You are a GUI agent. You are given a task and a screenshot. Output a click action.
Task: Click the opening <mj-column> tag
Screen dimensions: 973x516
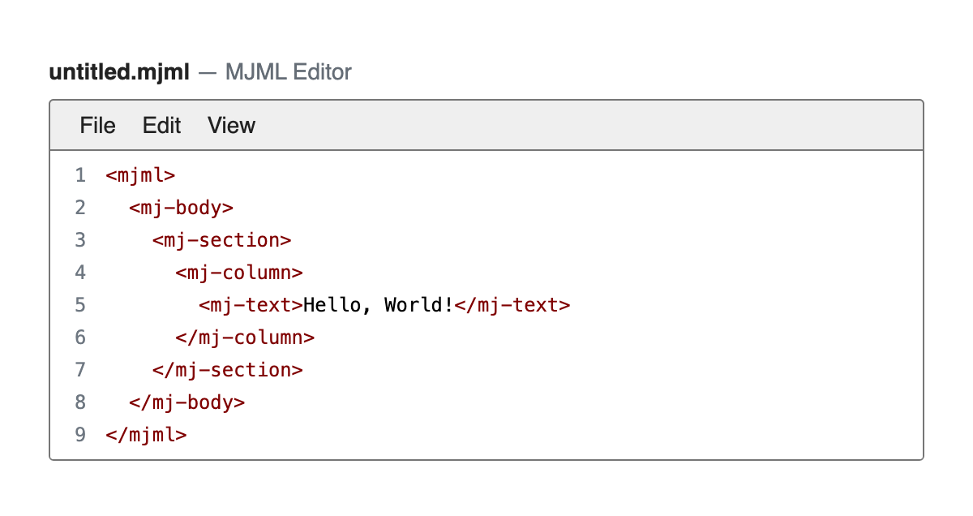(239, 273)
